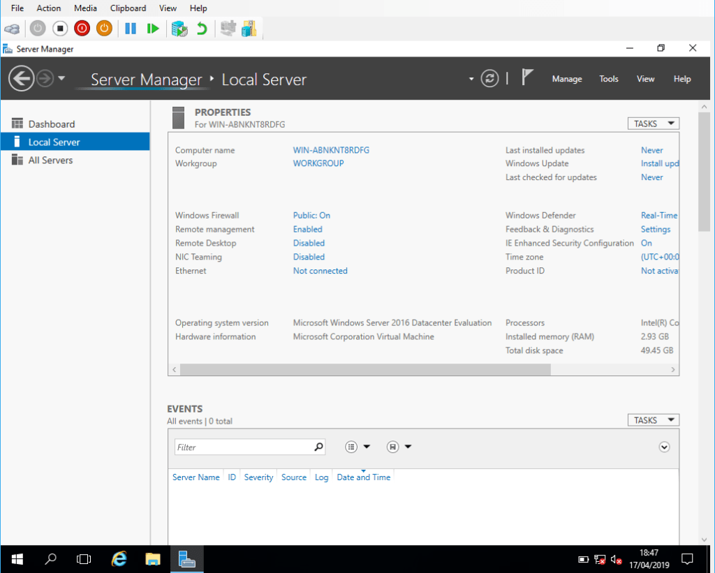Open the Action menu

pyautogui.click(x=49, y=8)
